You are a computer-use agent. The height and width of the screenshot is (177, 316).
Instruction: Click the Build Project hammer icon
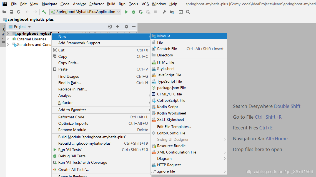click(x=44, y=12)
